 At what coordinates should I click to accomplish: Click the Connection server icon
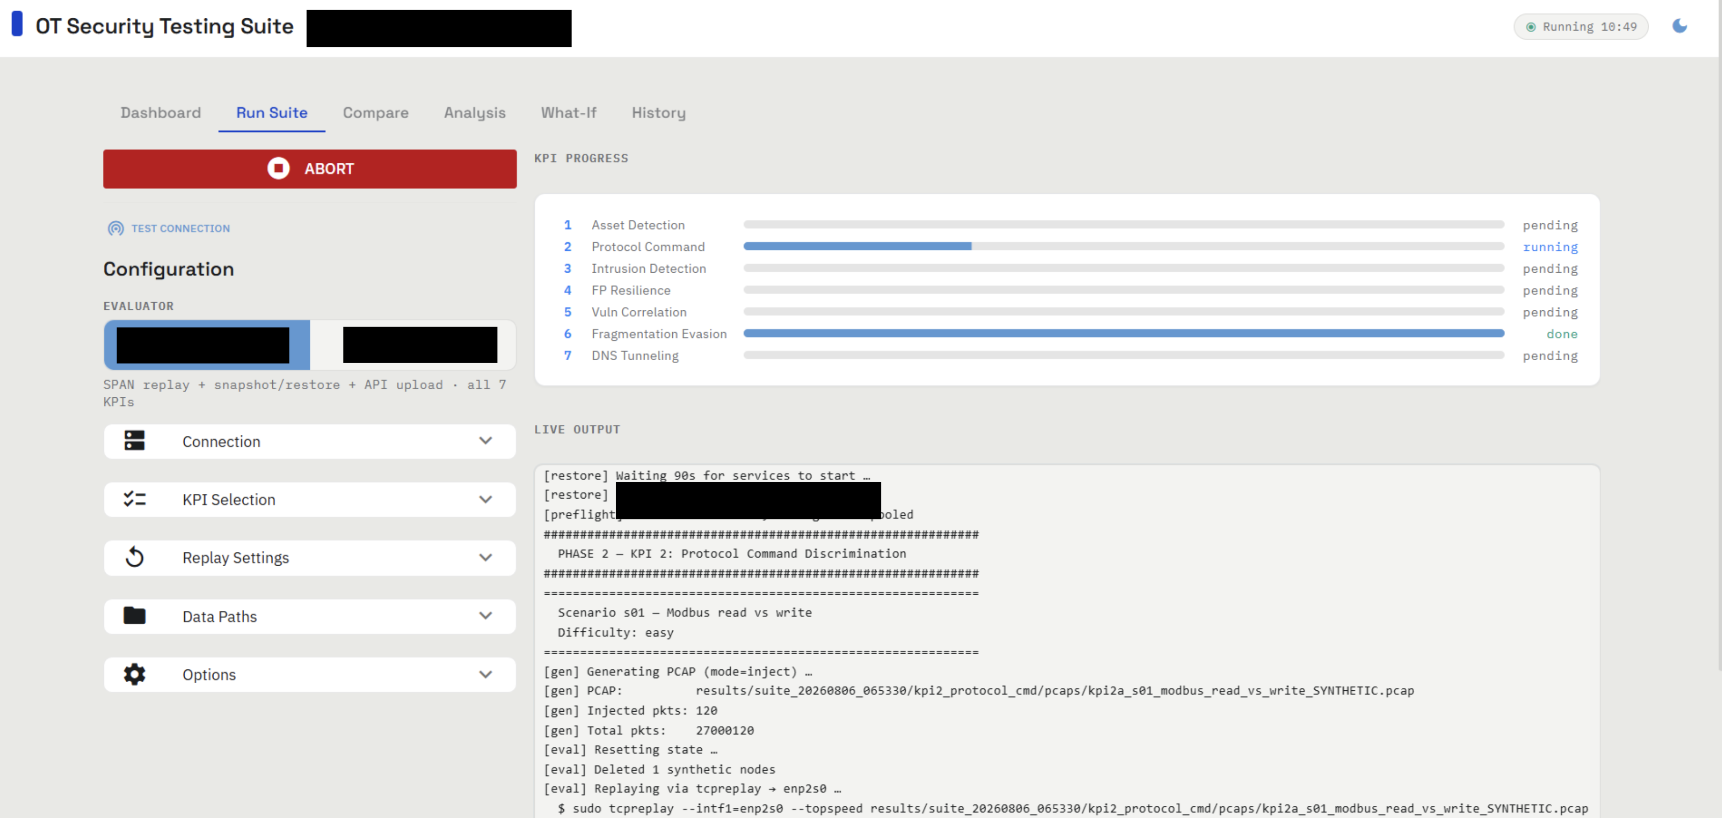coord(134,441)
